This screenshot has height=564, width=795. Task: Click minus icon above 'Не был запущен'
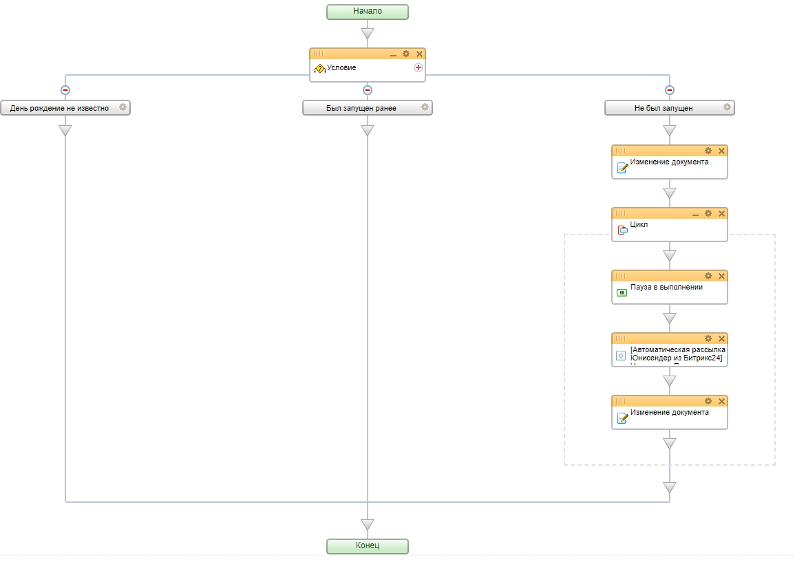tap(670, 89)
